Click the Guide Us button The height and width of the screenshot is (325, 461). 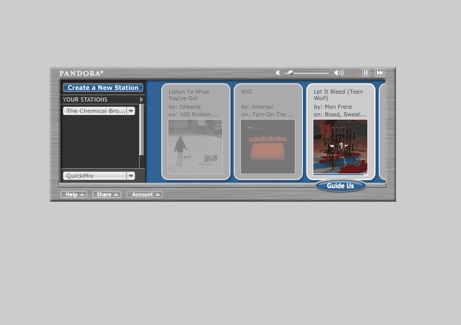tap(340, 185)
